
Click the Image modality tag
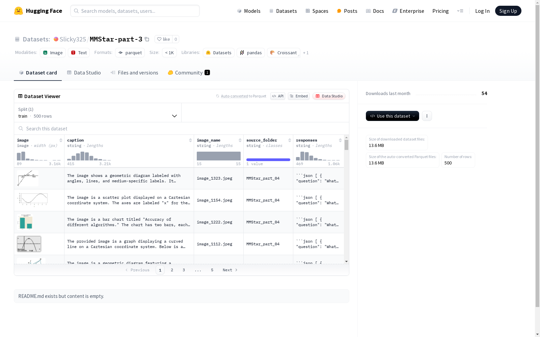pyautogui.click(x=53, y=53)
